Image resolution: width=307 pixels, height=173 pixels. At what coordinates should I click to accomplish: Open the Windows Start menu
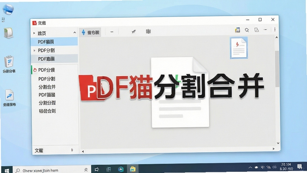[x=7, y=171]
